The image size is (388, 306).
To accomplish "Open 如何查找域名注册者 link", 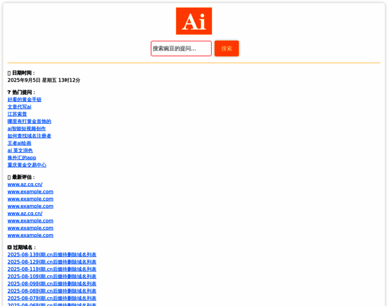I will coord(29,136).
